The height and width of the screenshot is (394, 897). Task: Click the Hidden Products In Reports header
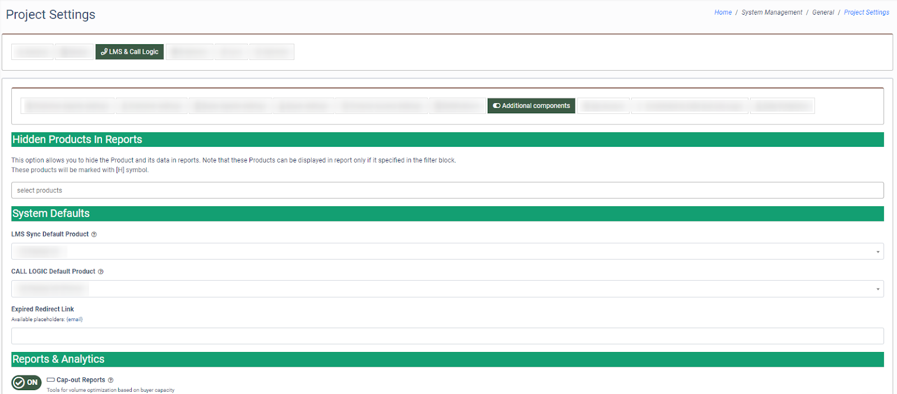[77, 140]
